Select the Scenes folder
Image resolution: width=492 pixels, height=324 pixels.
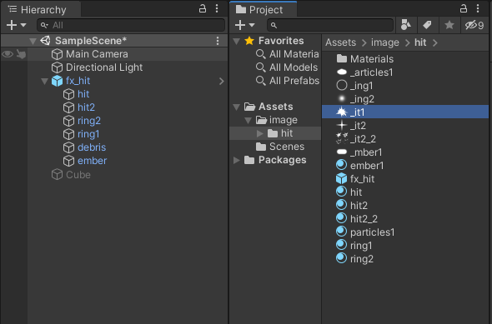[x=287, y=147]
